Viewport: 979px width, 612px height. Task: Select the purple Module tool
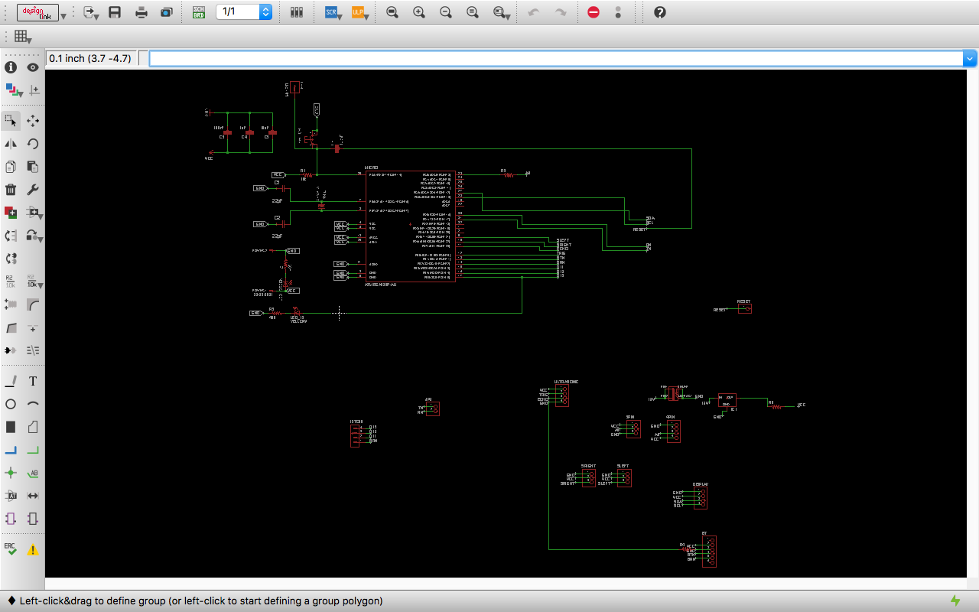[11, 519]
